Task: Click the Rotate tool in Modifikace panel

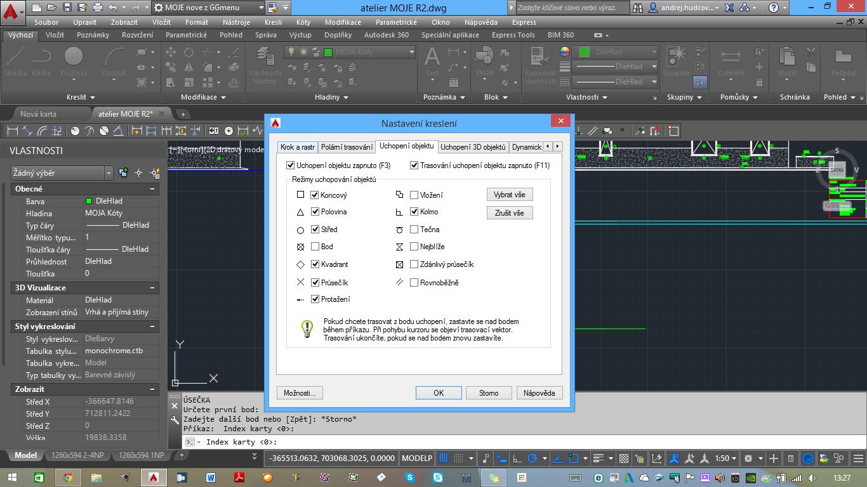Action: coord(189,52)
